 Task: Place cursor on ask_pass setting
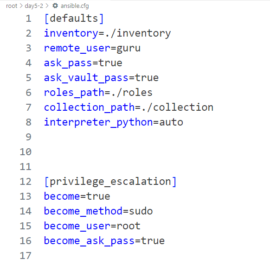pyautogui.click(x=83, y=63)
